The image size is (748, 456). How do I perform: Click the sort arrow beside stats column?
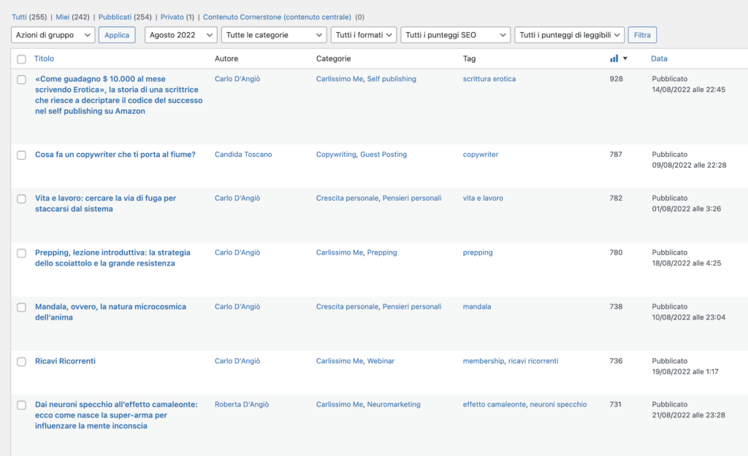tap(625, 58)
